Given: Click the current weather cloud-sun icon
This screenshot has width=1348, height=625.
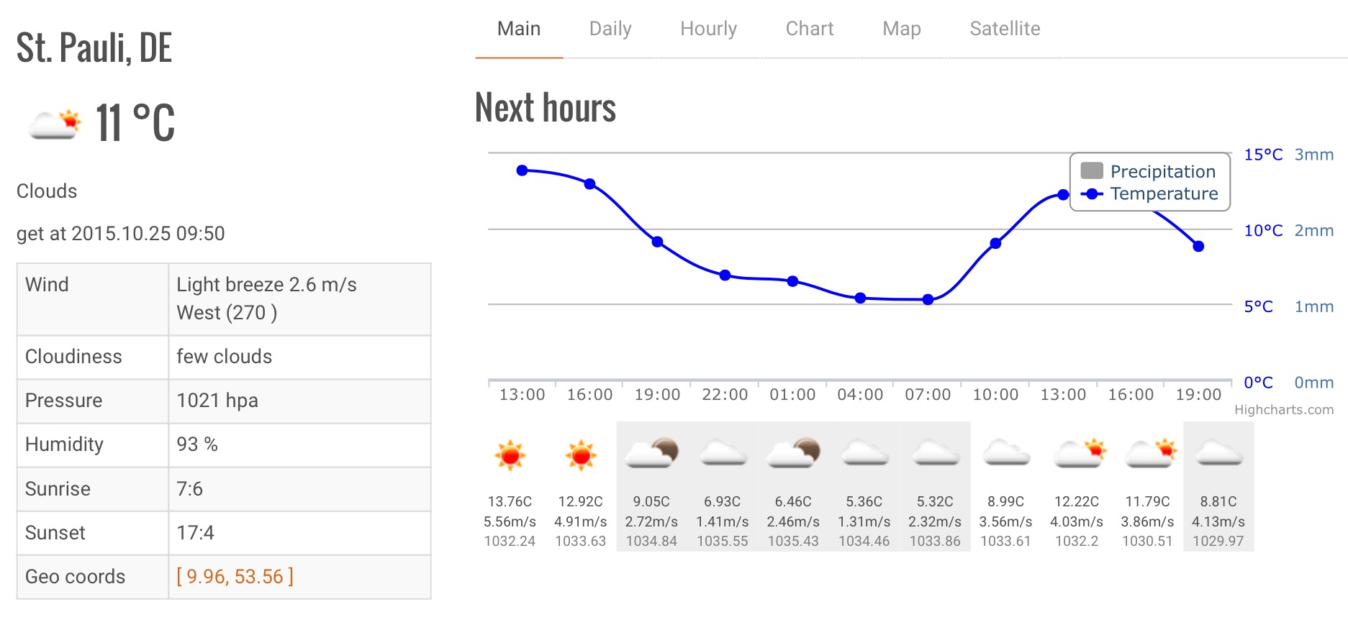Looking at the screenshot, I should [55, 124].
